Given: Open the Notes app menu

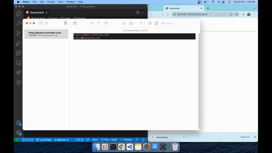Looking at the screenshot, I should click(x=26, y=2).
